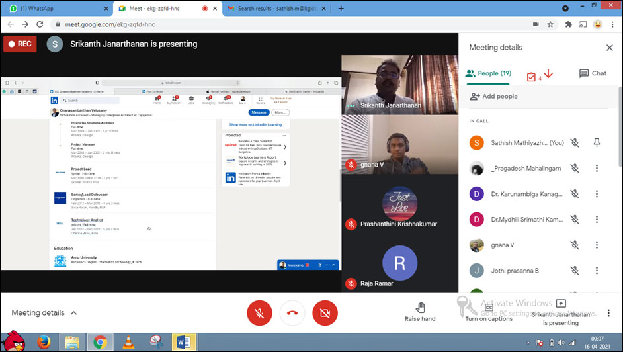This screenshot has height=352, width=623.
Task: Bookmark this page with the star icon
Action: click(550, 24)
